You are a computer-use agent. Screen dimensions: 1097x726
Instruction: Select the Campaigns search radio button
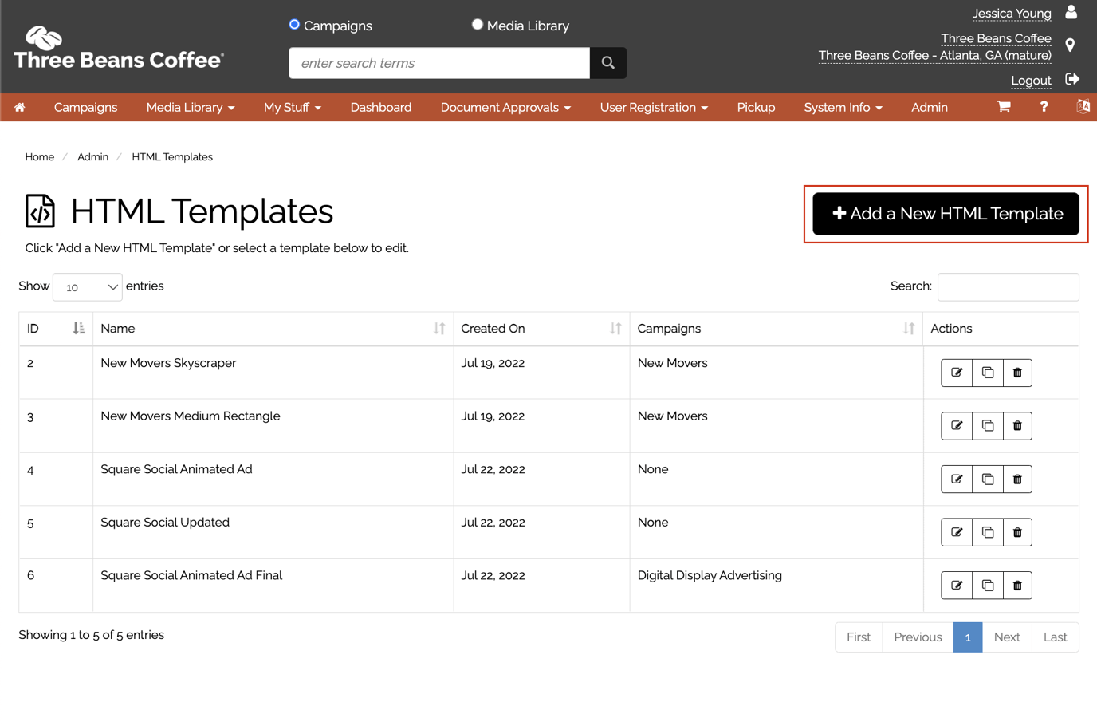point(294,25)
